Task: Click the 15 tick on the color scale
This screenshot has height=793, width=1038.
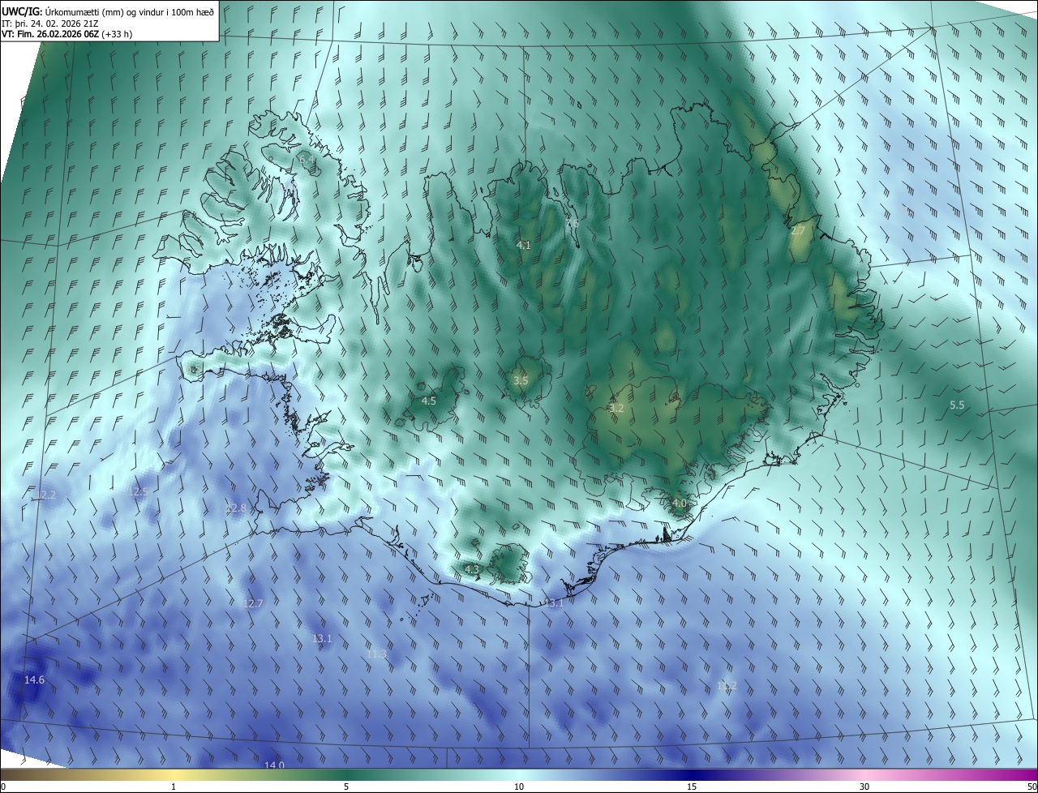Action: click(x=692, y=787)
